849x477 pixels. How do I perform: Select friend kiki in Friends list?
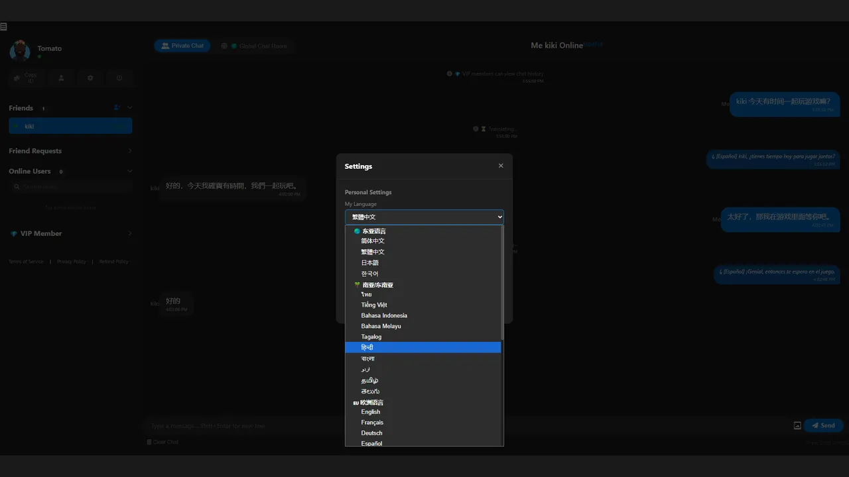coord(70,126)
